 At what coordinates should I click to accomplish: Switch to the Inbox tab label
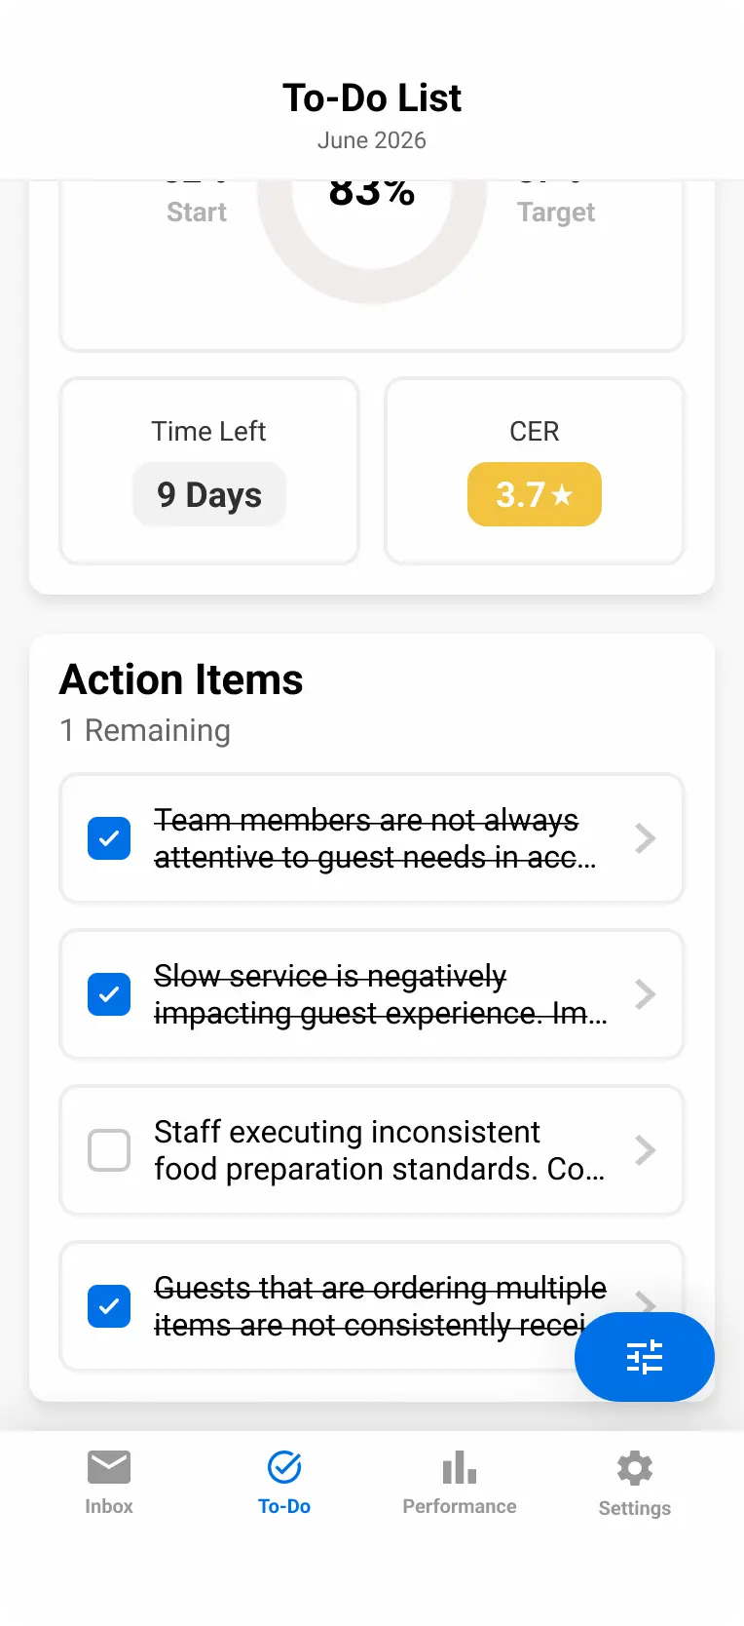pos(109,1506)
